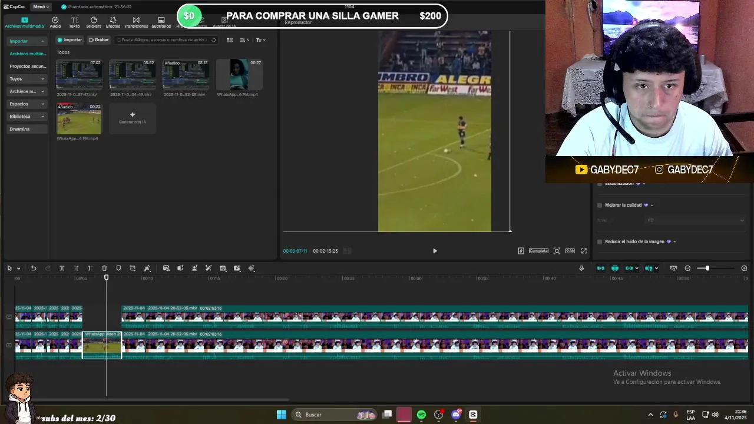
Task: Open the selection tool arrow dropdown
Action: click(x=18, y=269)
